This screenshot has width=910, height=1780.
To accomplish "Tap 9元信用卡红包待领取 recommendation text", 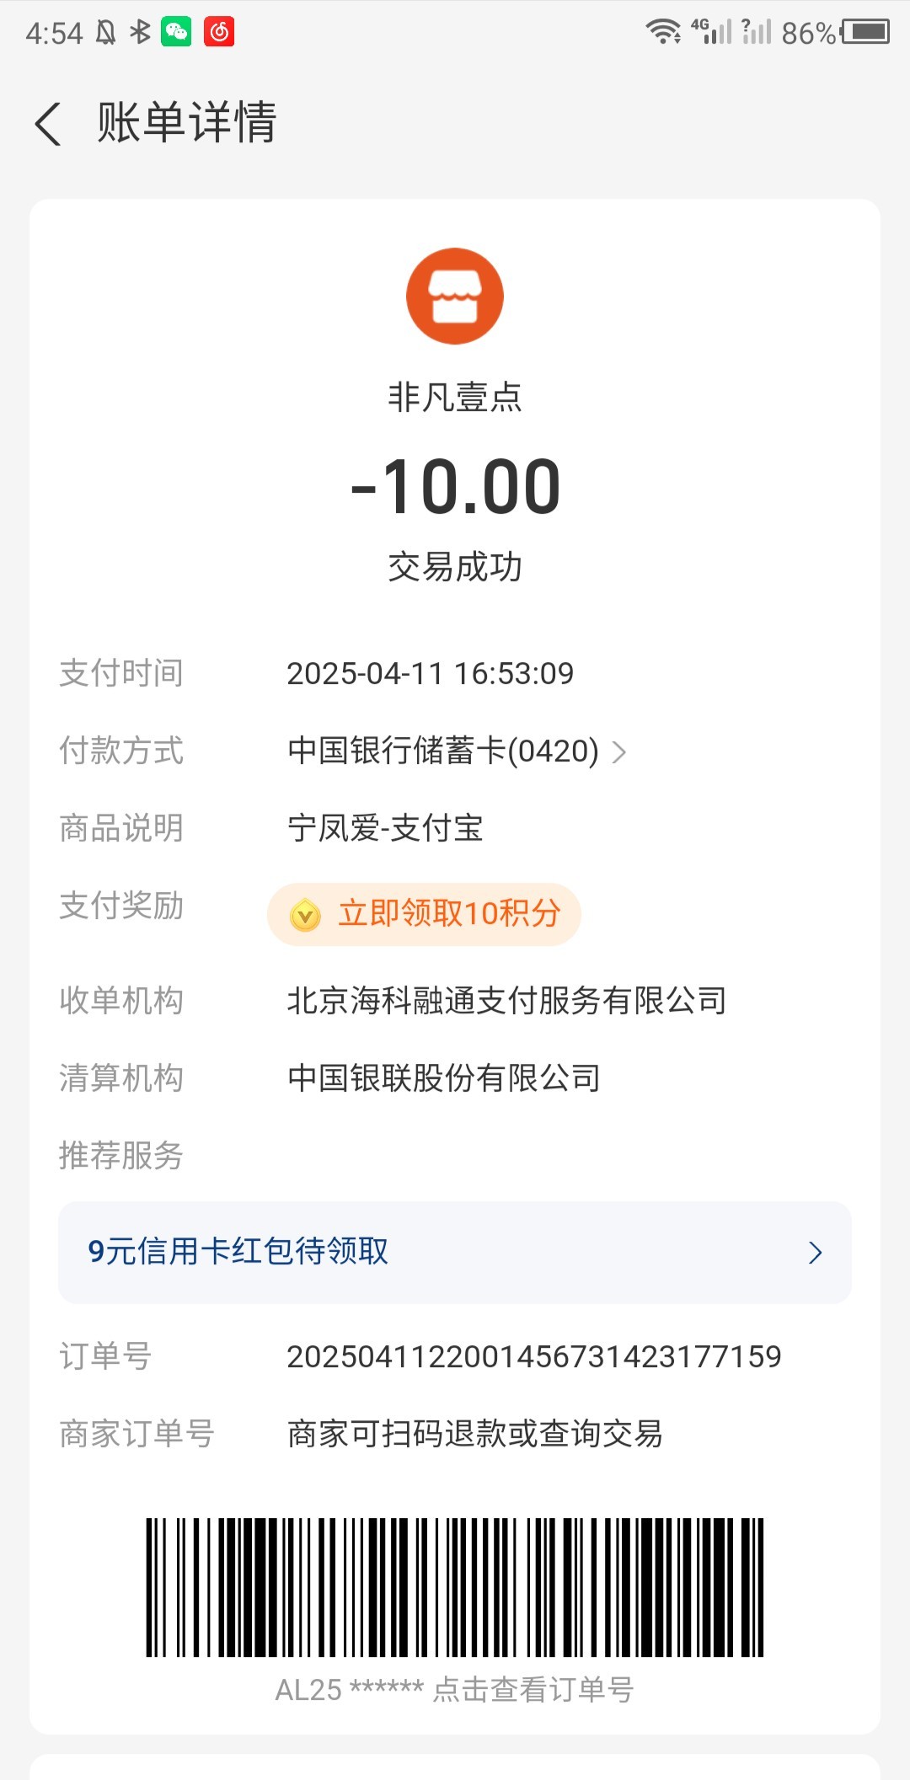I will (x=238, y=1252).
